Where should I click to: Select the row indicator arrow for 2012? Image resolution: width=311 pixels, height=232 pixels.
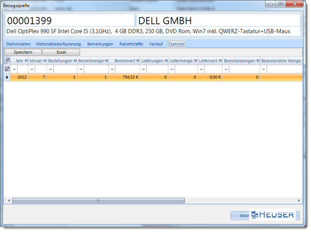[x=7, y=77]
